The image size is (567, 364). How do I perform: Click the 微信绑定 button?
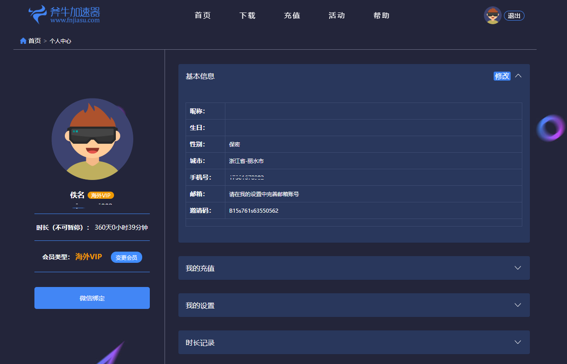click(92, 298)
